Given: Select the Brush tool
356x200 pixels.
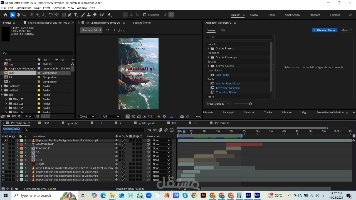Looking at the screenshot, I should click(x=83, y=15).
